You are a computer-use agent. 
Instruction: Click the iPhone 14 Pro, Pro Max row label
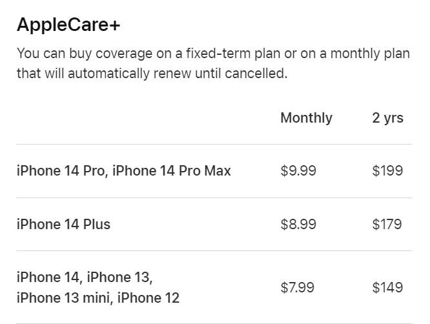(124, 170)
